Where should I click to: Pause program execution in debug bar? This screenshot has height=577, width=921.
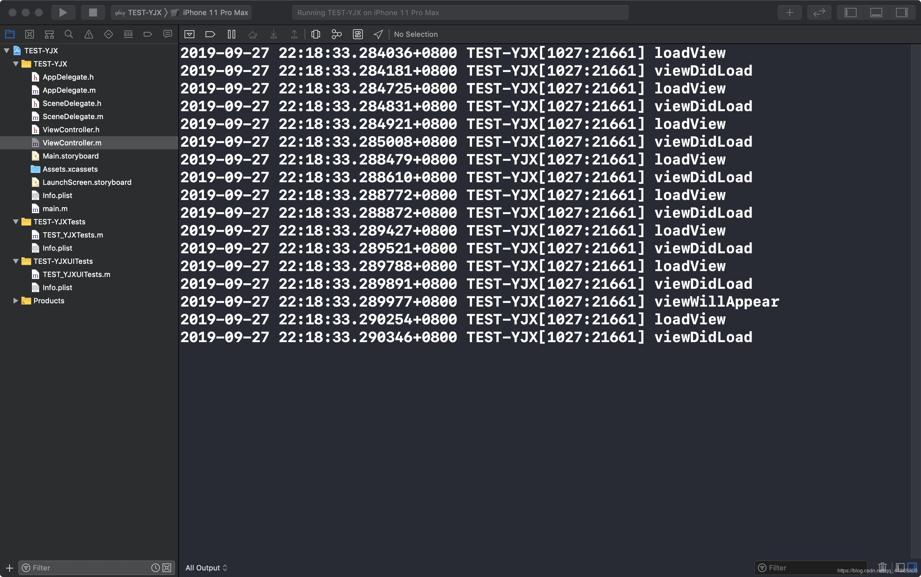[x=231, y=34]
